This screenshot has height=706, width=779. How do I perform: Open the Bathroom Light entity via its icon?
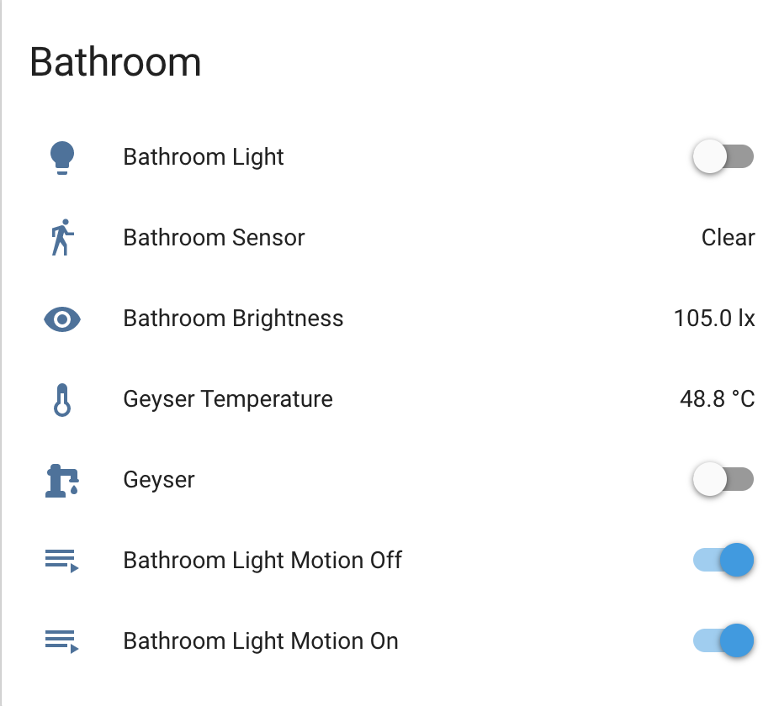click(x=61, y=156)
